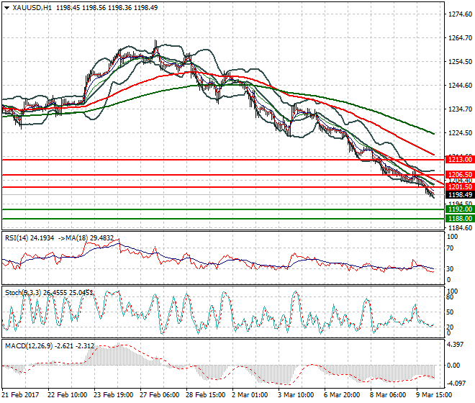Select the RSI scale level 30

(451, 268)
